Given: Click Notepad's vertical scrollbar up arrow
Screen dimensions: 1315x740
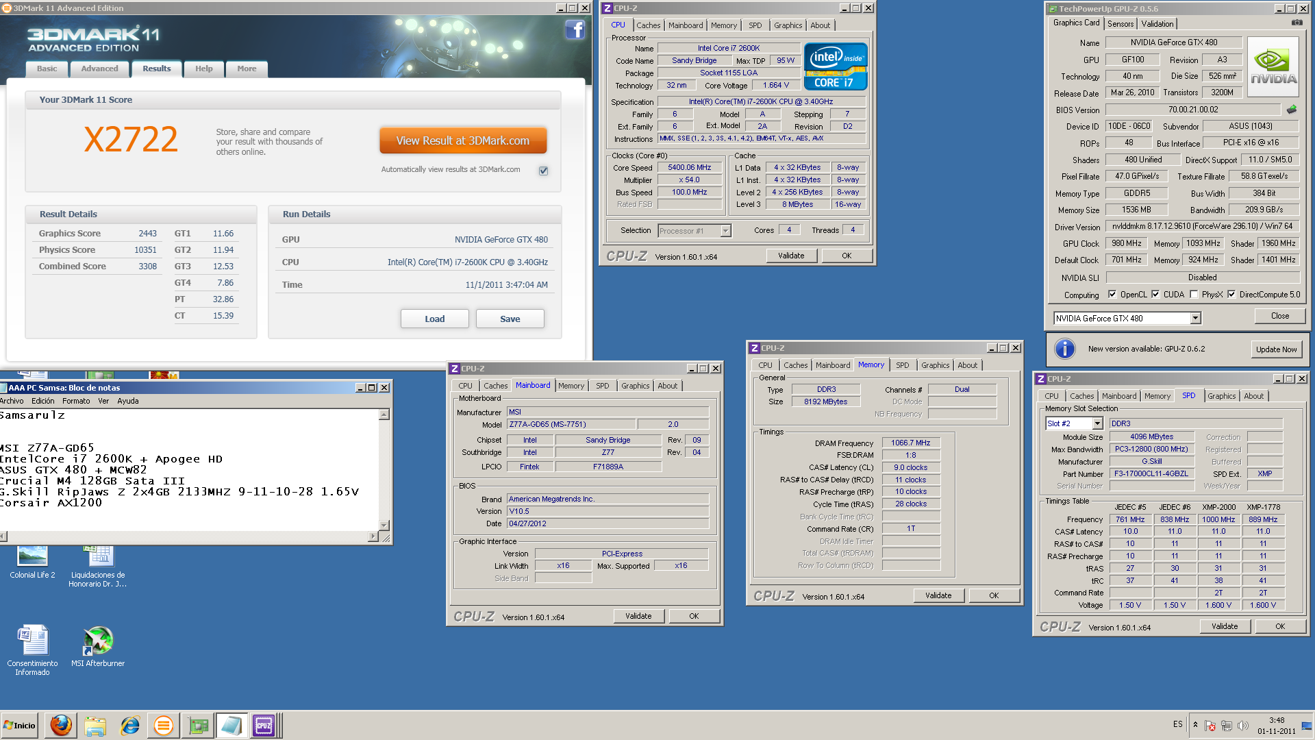Looking at the screenshot, I should point(384,415).
